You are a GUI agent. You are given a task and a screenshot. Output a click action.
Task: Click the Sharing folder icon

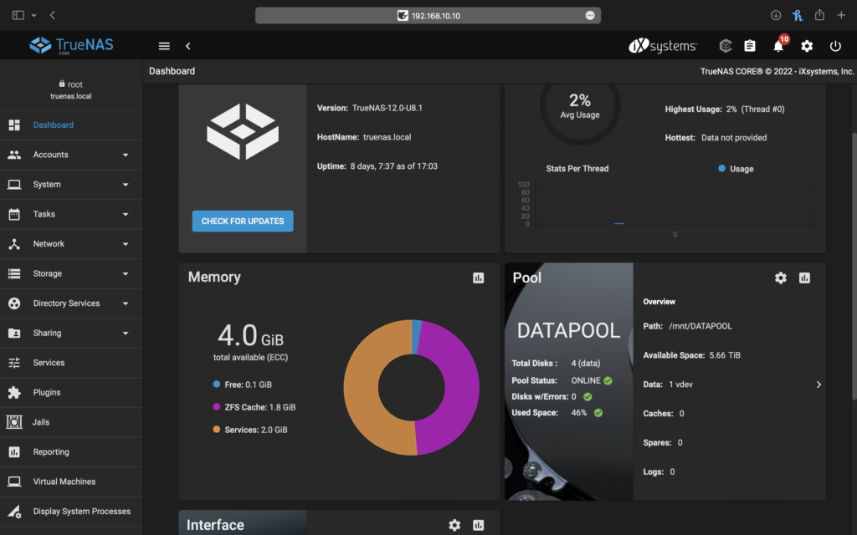click(14, 333)
